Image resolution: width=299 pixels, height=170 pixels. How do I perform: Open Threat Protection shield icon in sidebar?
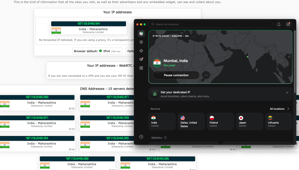(x=141, y=42)
